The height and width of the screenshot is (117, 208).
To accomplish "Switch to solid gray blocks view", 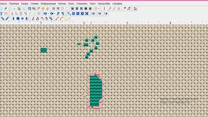I will (x=58, y=9).
